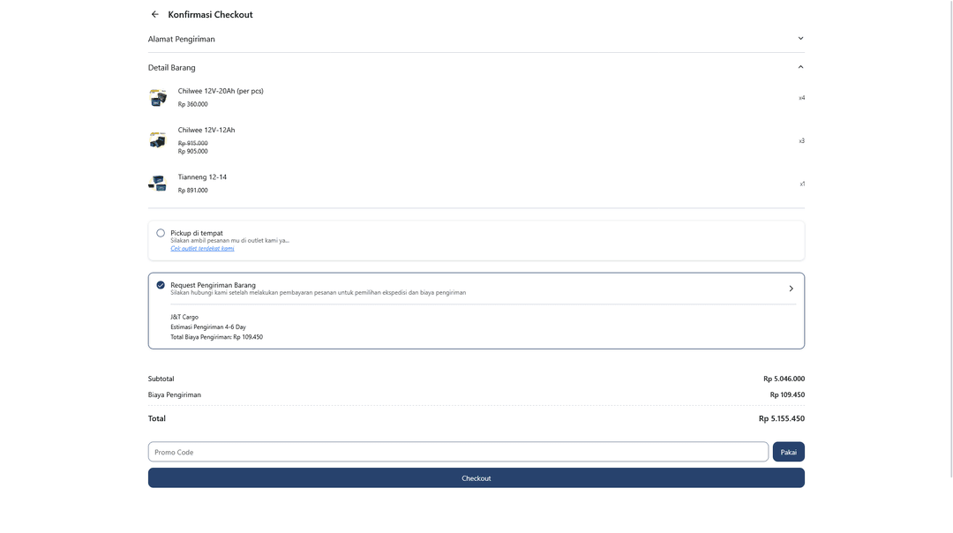Open shipping options with the right chevron
The image size is (953, 533).
(791, 289)
